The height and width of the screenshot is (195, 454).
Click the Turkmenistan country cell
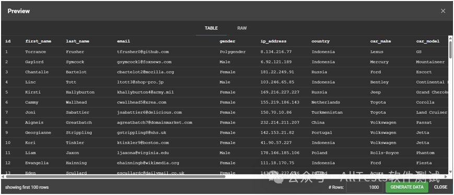pyautogui.click(x=327, y=112)
